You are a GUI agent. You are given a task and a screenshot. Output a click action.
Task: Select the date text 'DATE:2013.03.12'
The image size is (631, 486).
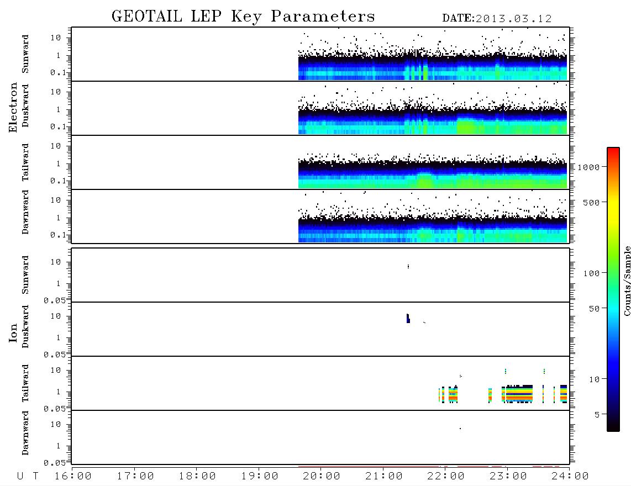[x=497, y=19]
